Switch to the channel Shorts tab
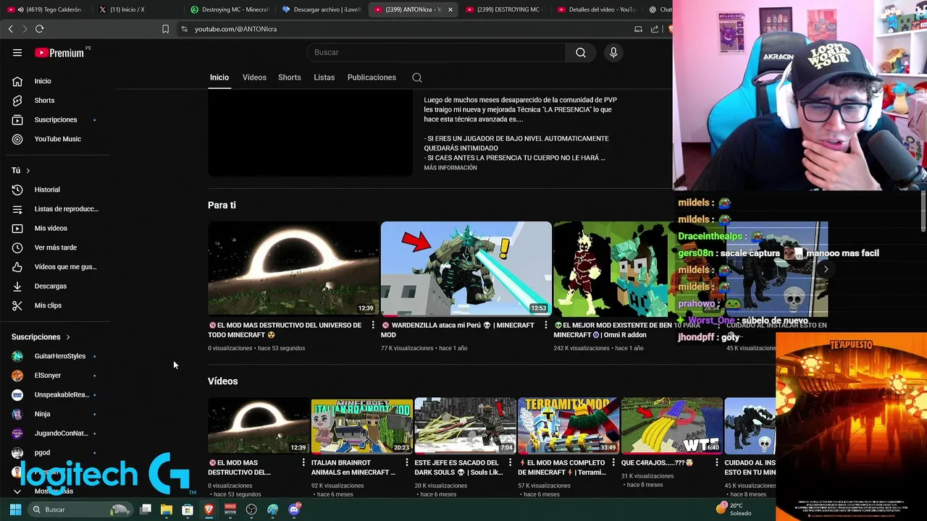 pos(290,77)
